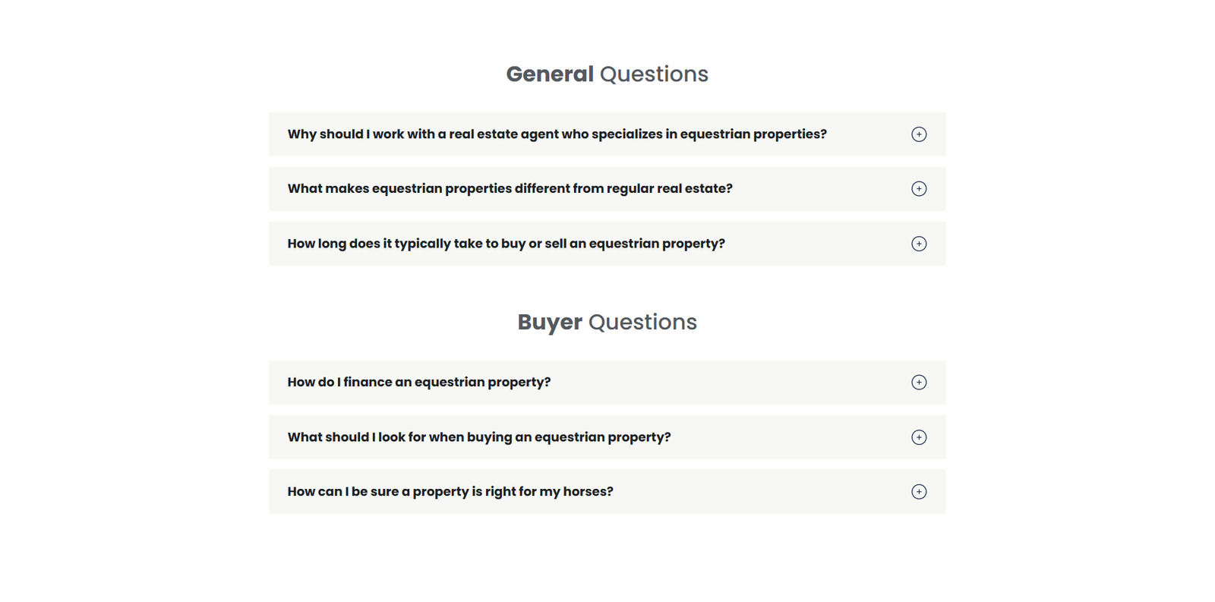
Task: Click 'Questions' in the Buyer Questions heading
Action: pos(642,323)
